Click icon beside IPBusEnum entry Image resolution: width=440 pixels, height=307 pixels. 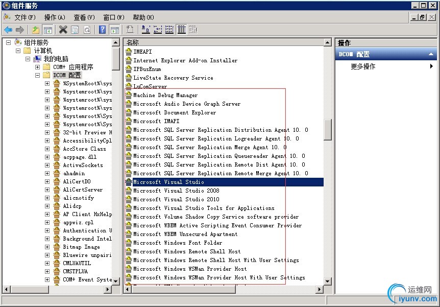[x=129, y=69]
